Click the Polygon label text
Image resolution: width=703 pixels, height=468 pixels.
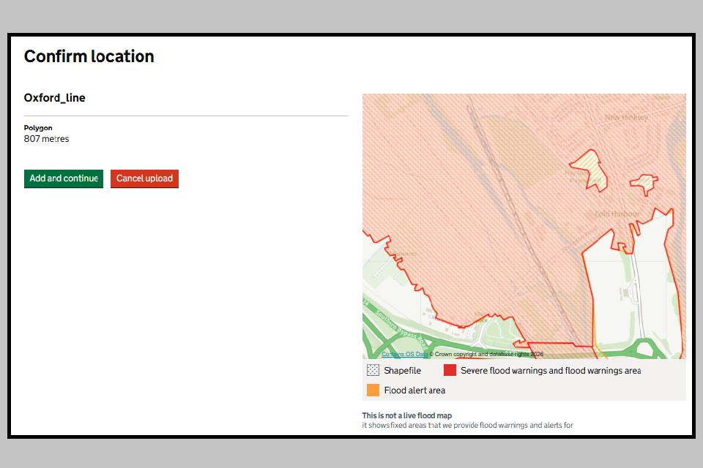click(x=38, y=128)
